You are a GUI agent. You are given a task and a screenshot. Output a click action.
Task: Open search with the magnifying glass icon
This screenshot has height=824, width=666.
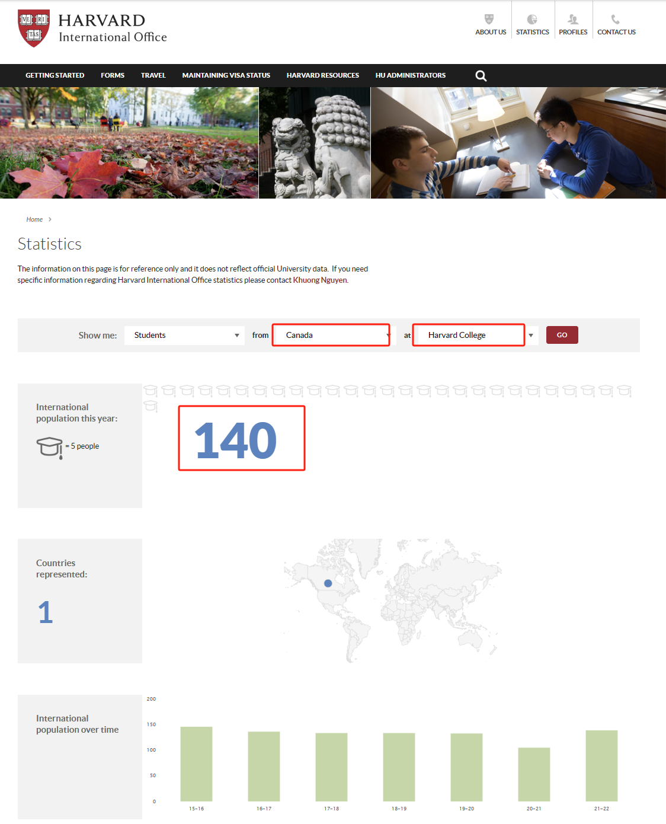(x=481, y=76)
